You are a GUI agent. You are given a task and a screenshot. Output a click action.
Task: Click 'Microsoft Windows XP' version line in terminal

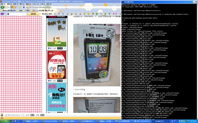[139, 5]
